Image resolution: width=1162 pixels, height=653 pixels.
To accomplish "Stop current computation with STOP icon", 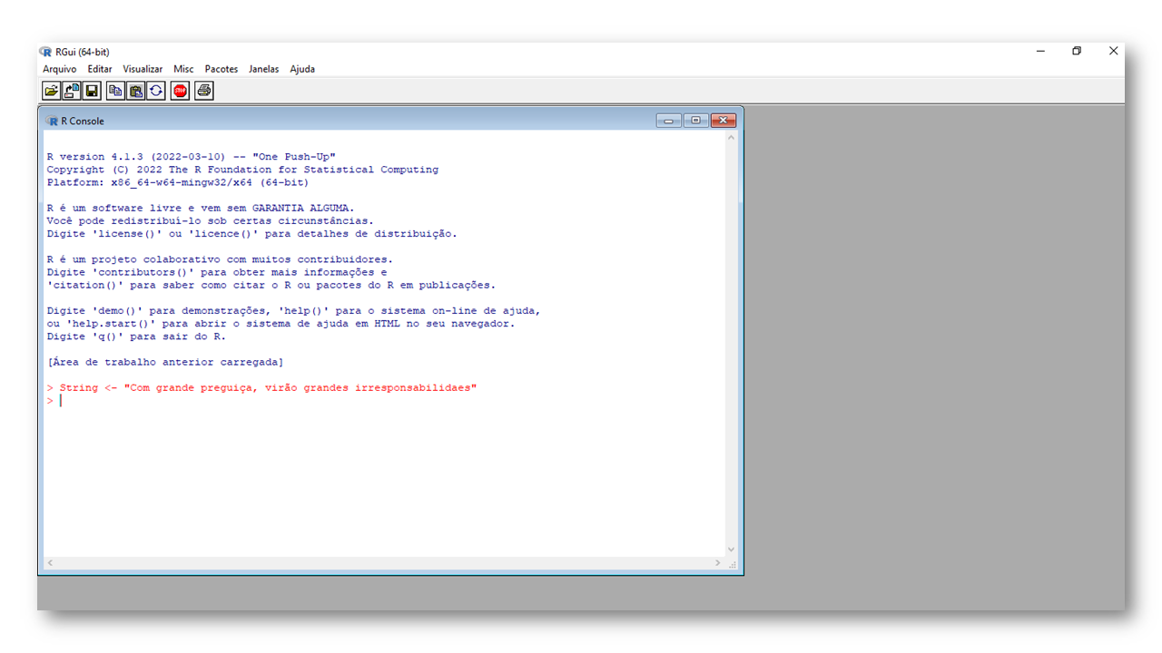I will pos(180,91).
